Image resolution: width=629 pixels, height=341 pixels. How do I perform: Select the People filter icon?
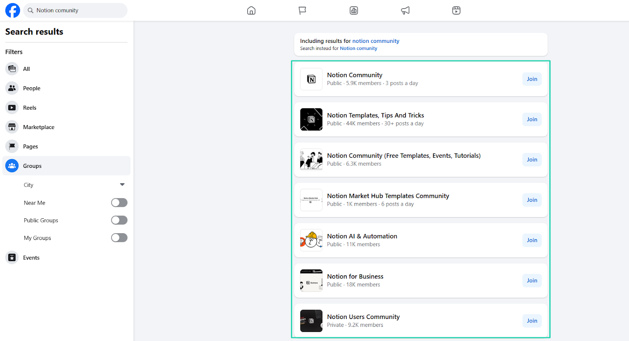[x=12, y=88]
